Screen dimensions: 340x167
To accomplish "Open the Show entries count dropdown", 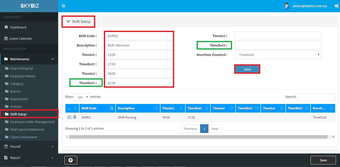I will 82,97.
